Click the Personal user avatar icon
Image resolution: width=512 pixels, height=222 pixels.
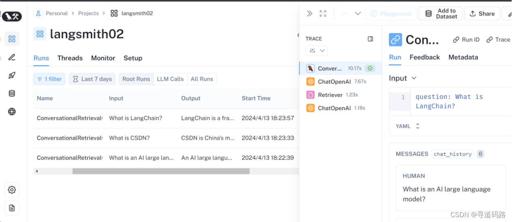coord(38,13)
